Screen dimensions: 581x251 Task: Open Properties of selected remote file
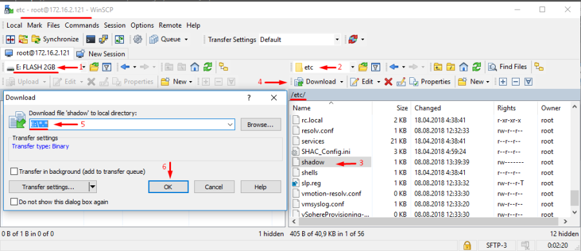pos(430,82)
